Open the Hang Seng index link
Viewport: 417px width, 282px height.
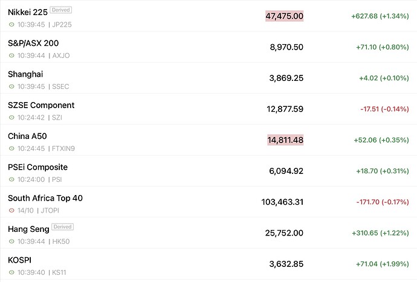click(x=28, y=229)
